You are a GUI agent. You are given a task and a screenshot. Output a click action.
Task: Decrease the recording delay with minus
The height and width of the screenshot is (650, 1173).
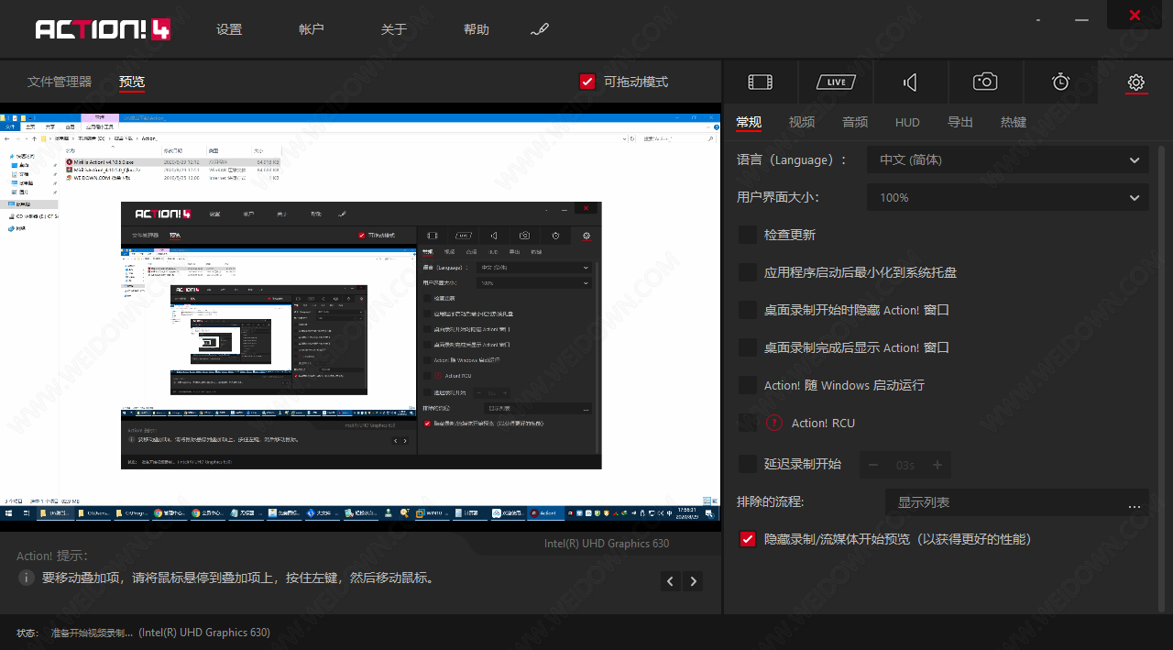point(873,465)
